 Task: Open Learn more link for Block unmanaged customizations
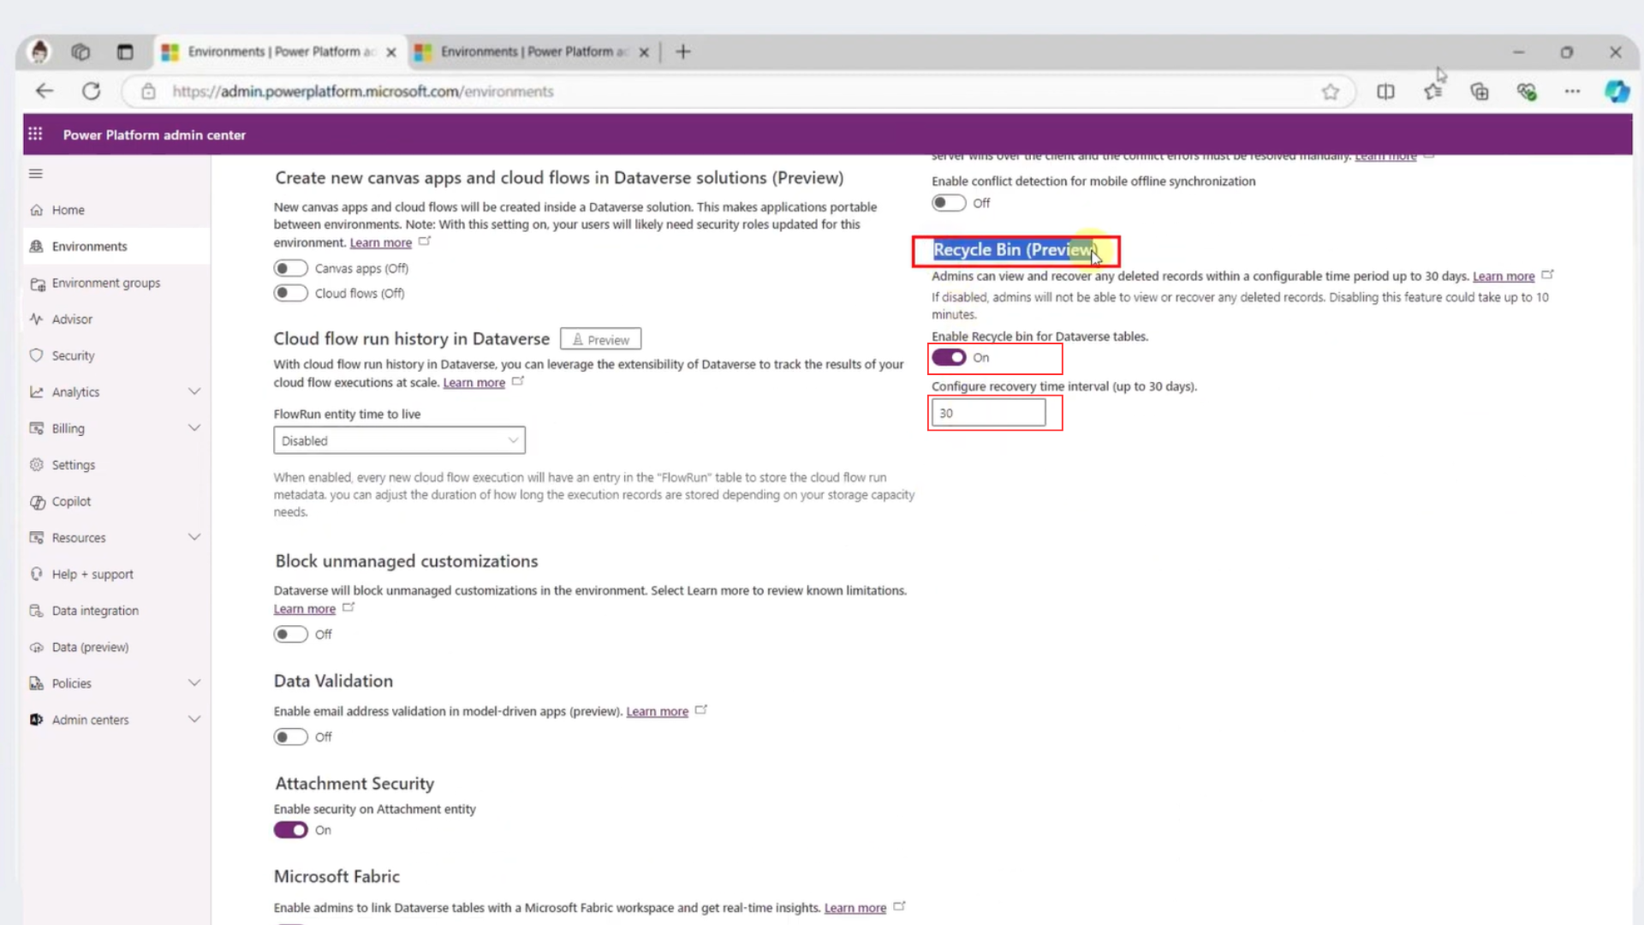click(x=304, y=609)
